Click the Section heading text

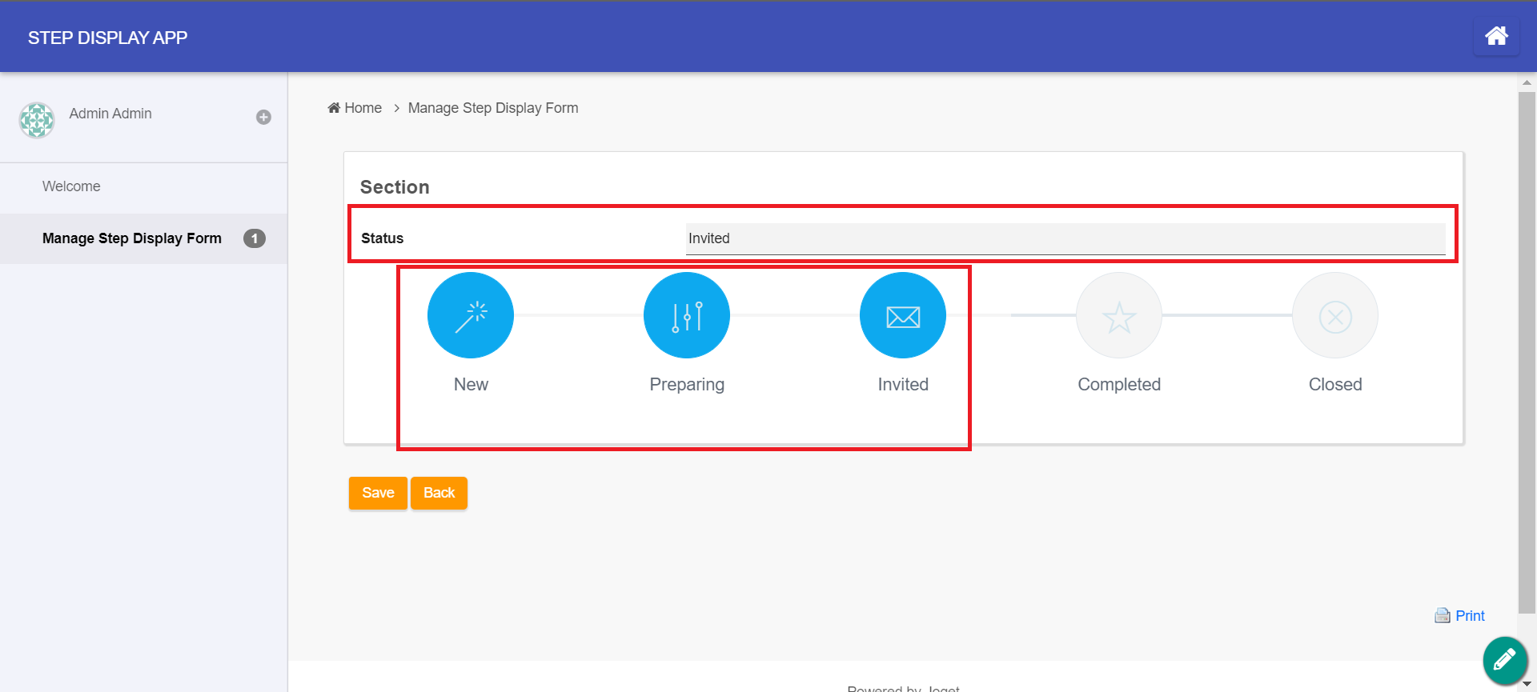pyautogui.click(x=395, y=187)
